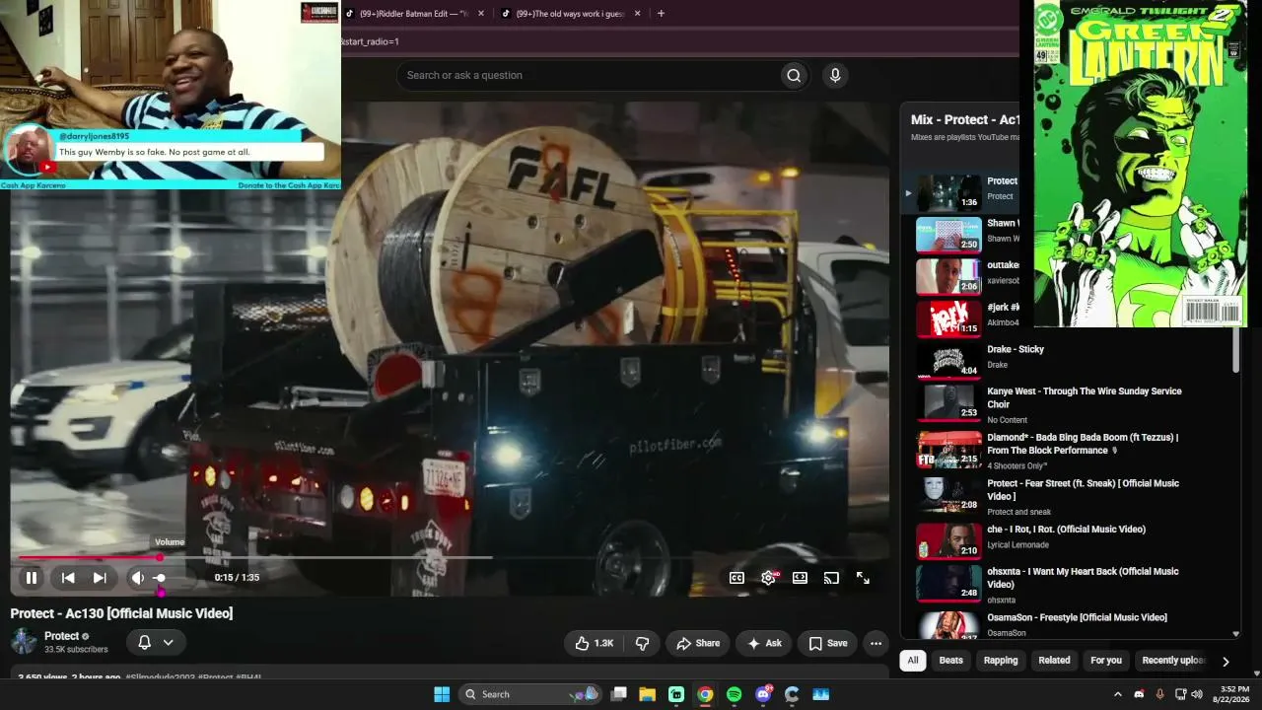1262x710 pixels.
Task: Open the player settings gear
Action: click(x=768, y=578)
